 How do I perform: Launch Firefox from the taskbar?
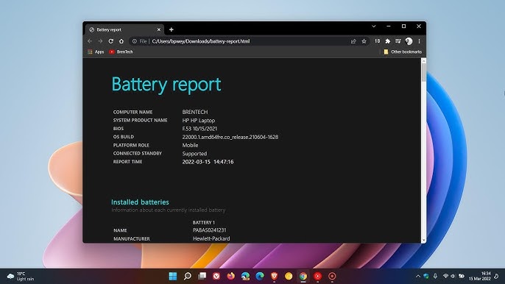(x=231, y=276)
